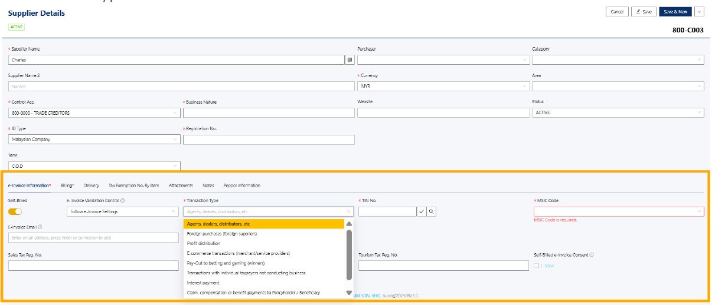Click the E-Invoice Email info icon
712x305 pixels.
point(40,227)
